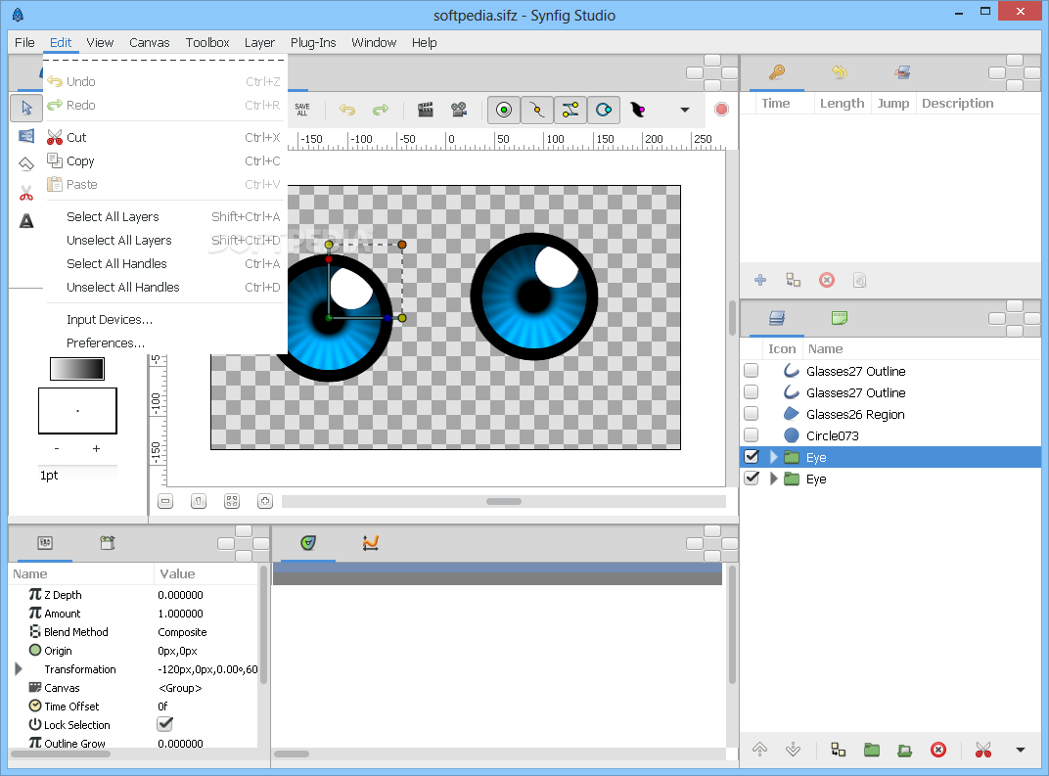This screenshot has width=1049, height=776.
Task: Open the Keyframes panel key icon tab
Action: (x=777, y=72)
